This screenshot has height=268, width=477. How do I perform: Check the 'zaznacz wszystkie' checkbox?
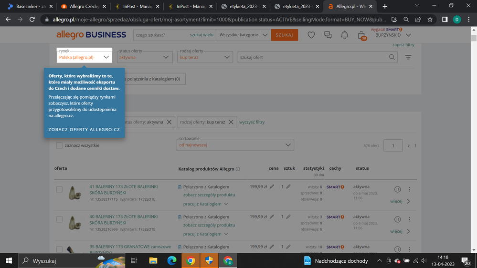(60, 145)
